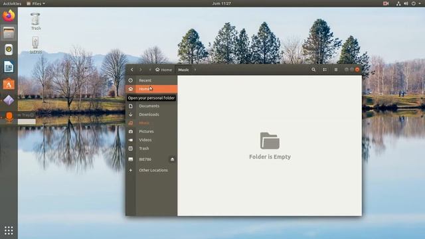Open Videos in the sidebar

tap(151, 140)
